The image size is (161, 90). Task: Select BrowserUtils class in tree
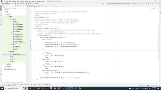coord(17,46)
